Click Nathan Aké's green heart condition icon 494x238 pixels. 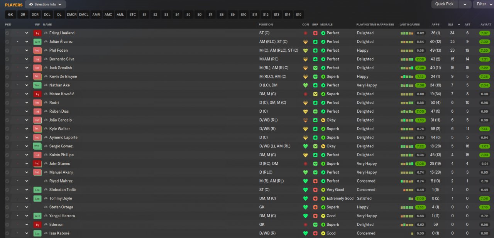[305, 85]
